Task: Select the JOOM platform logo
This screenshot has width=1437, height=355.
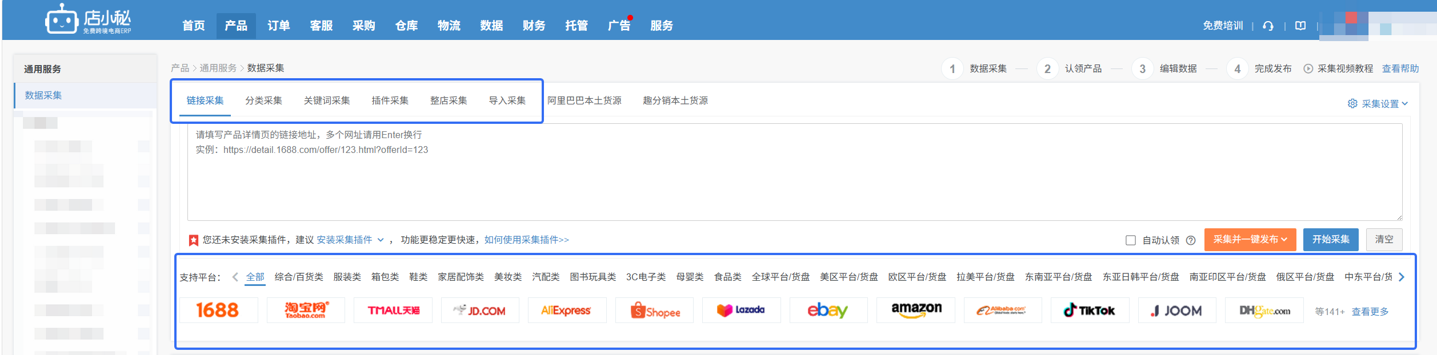Action: 1177,310
